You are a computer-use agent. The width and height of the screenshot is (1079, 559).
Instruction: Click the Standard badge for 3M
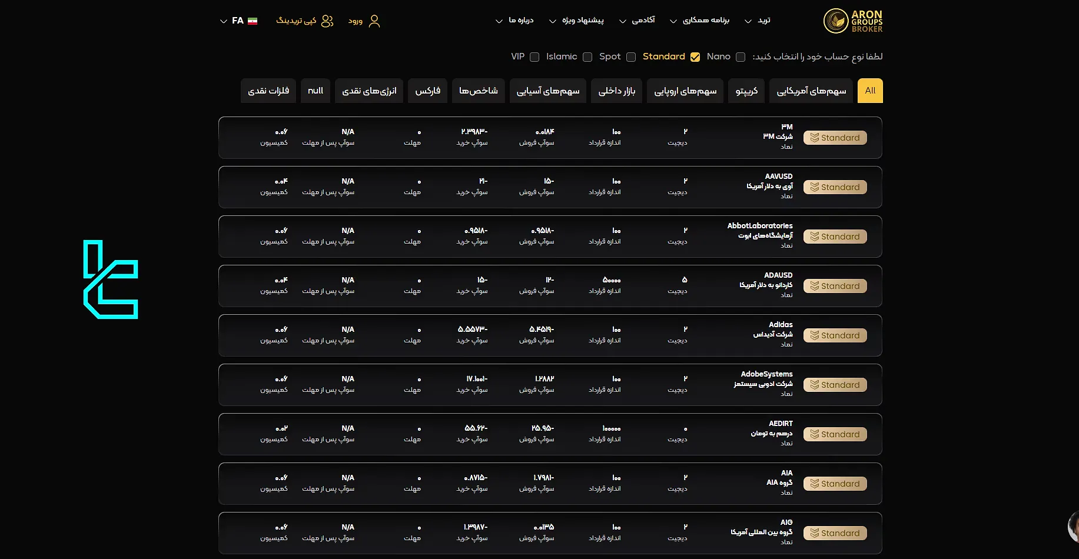click(x=835, y=138)
